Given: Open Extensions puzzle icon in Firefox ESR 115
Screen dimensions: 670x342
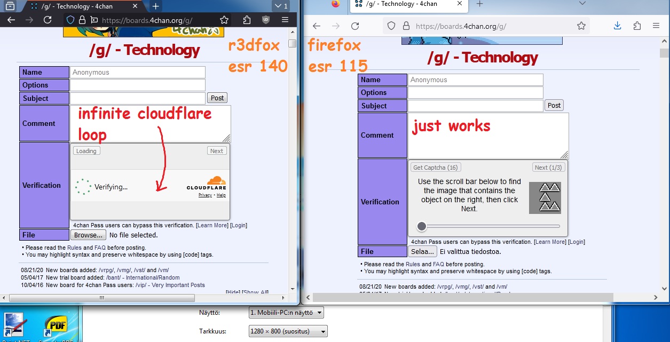Looking at the screenshot, I should coord(637,26).
